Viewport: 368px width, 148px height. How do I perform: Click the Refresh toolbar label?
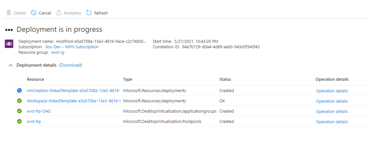[x=101, y=13]
